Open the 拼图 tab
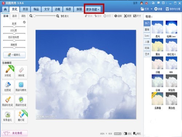The height and width of the screenshot is (137, 182). click(79, 9)
